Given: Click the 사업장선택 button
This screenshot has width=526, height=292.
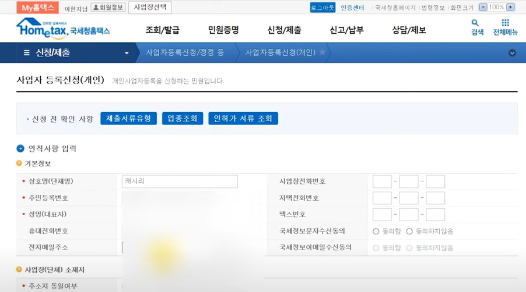Looking at the screenshot, I should pos(150,8).
